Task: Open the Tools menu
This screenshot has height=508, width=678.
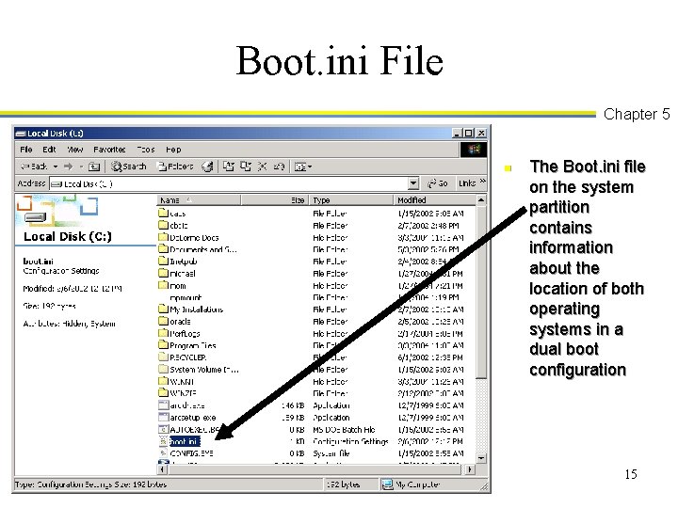Action: point(146,150)
